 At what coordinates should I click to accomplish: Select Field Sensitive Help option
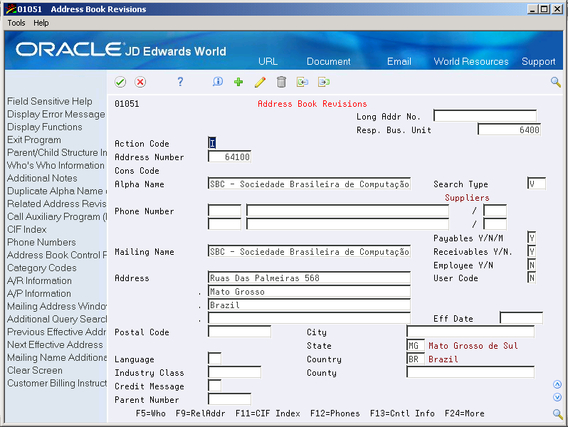(x=50, y=101)
